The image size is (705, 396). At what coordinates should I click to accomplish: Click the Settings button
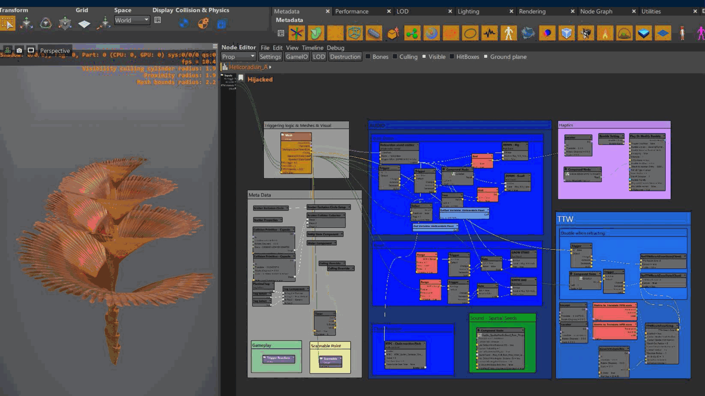point(270,57)
